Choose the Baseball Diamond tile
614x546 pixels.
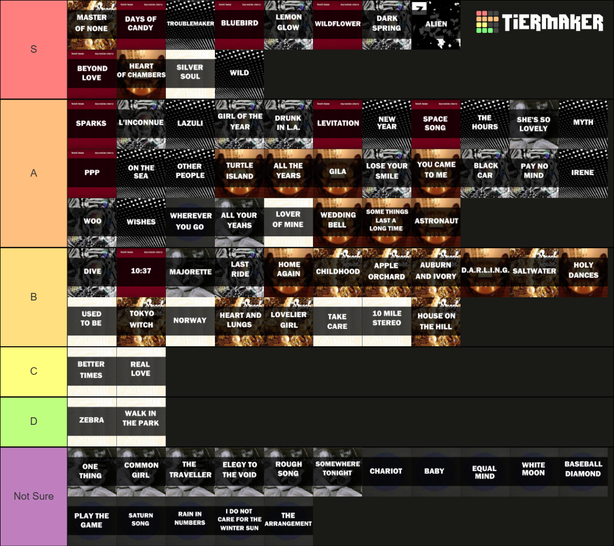click(x=583, y=472)
